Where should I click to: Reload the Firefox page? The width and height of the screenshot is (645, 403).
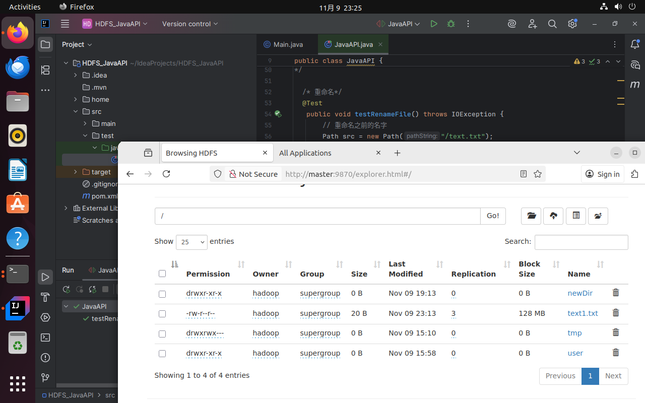pos(166,174)
